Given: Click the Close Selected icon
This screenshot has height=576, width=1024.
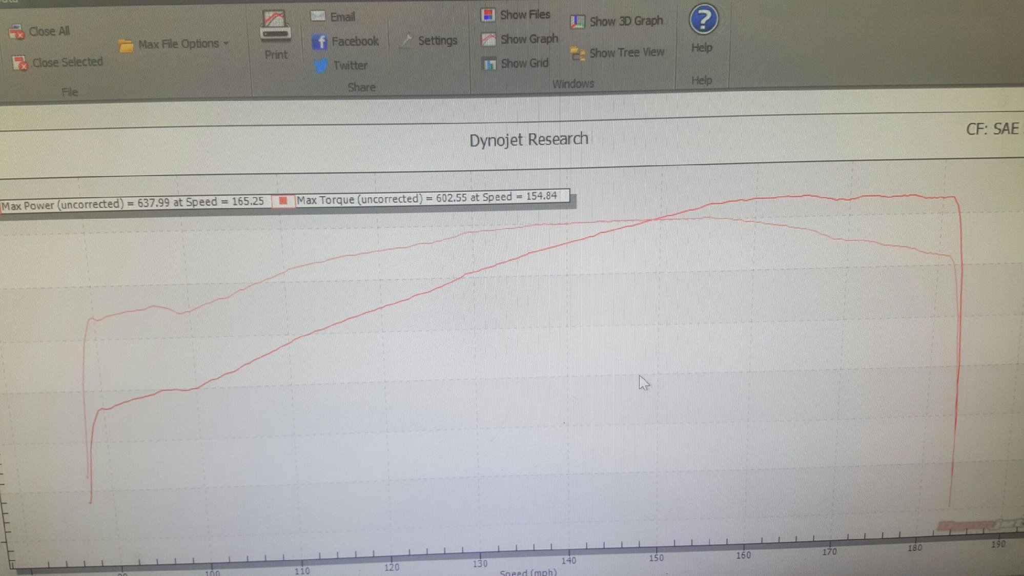Looking at the screenshot, I should pos(20,63).
